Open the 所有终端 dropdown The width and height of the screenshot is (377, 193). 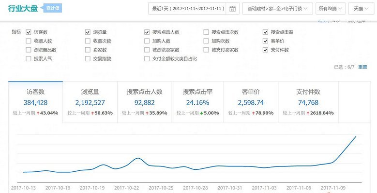(x=331, y=9)
